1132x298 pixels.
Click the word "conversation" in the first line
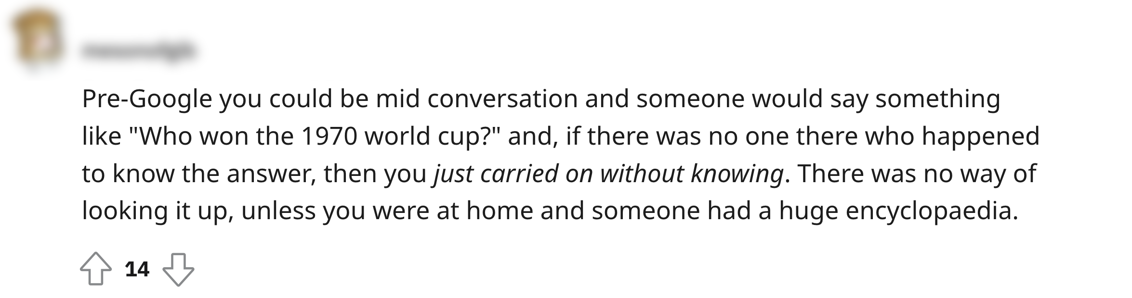[x=502, y=99]
